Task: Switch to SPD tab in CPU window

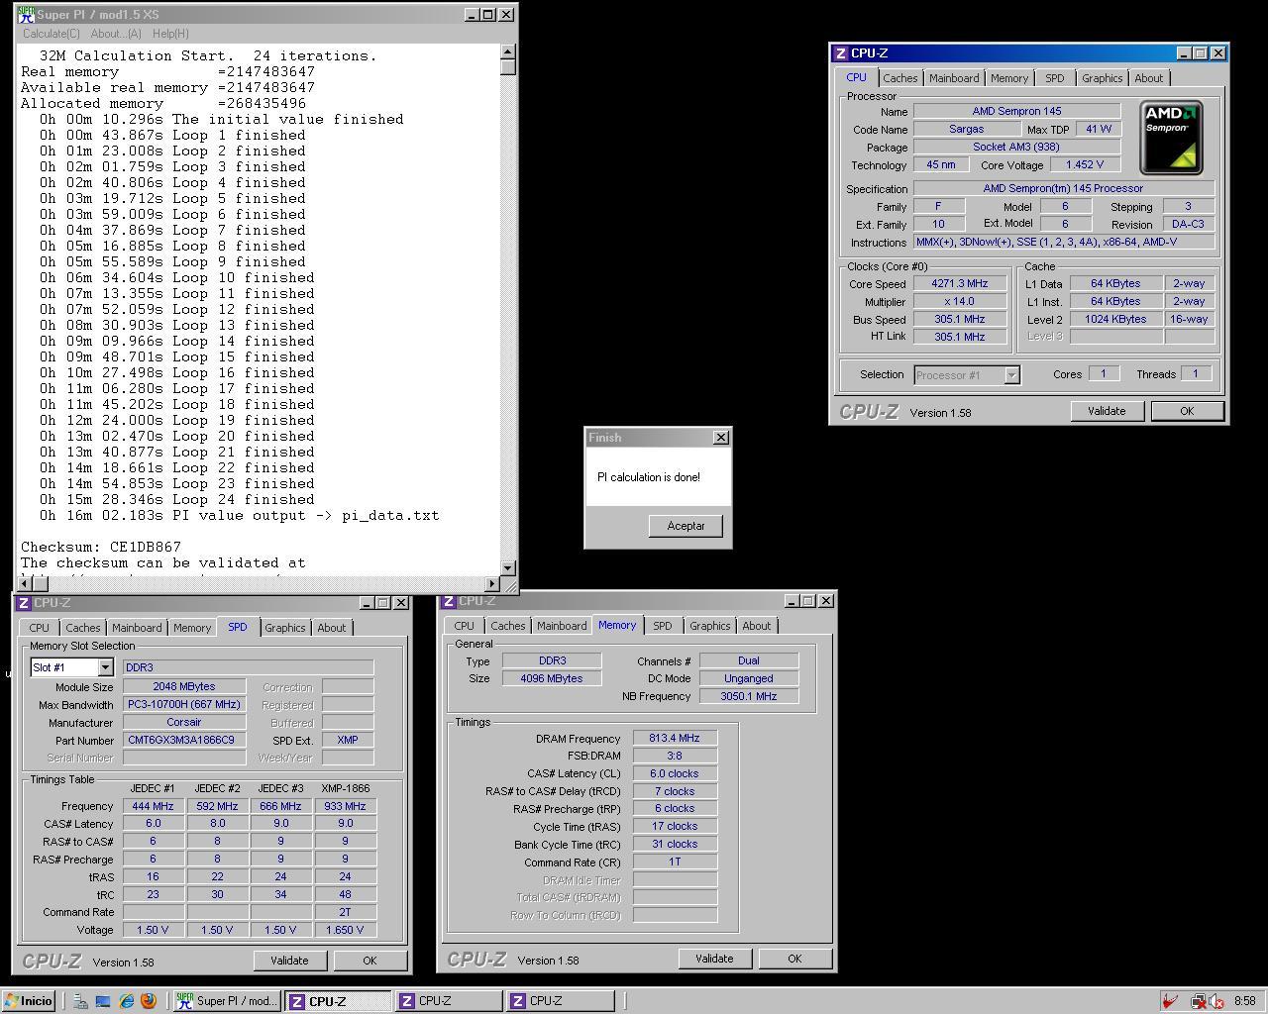Action: pos(1055,78)
